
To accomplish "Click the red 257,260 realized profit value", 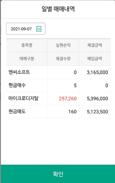I will (68, 99).
